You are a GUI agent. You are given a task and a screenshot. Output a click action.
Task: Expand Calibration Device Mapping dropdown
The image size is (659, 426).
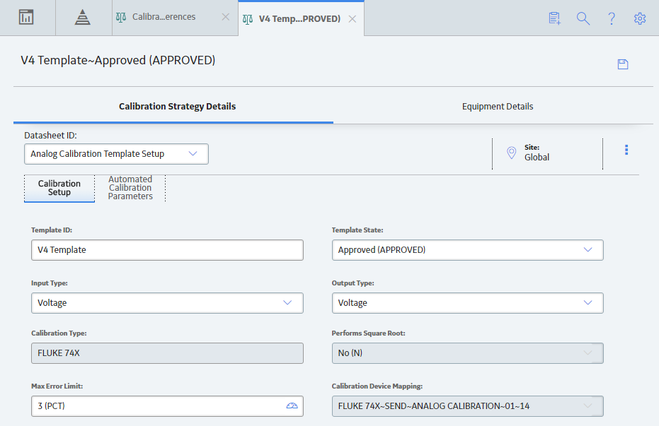(467, 406)
